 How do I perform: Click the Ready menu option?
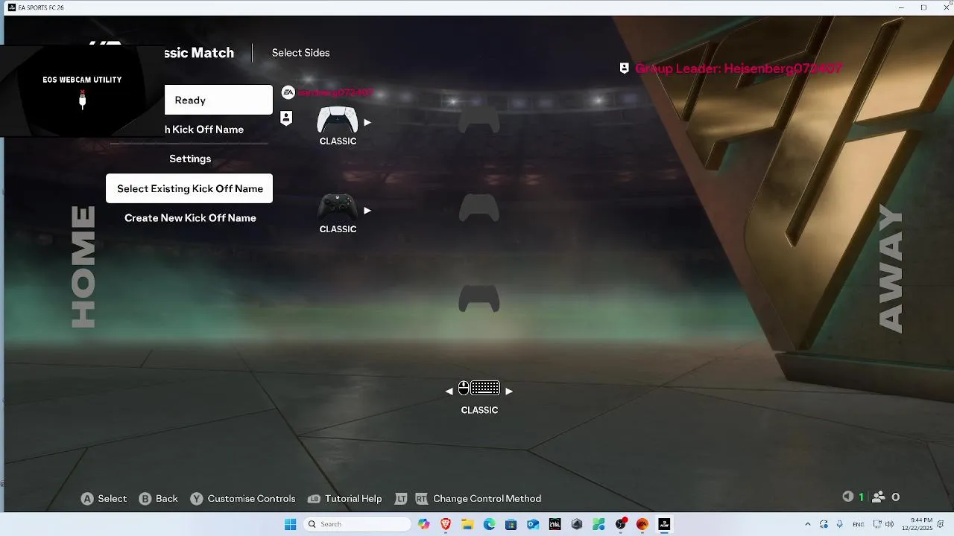click(218, 100)
